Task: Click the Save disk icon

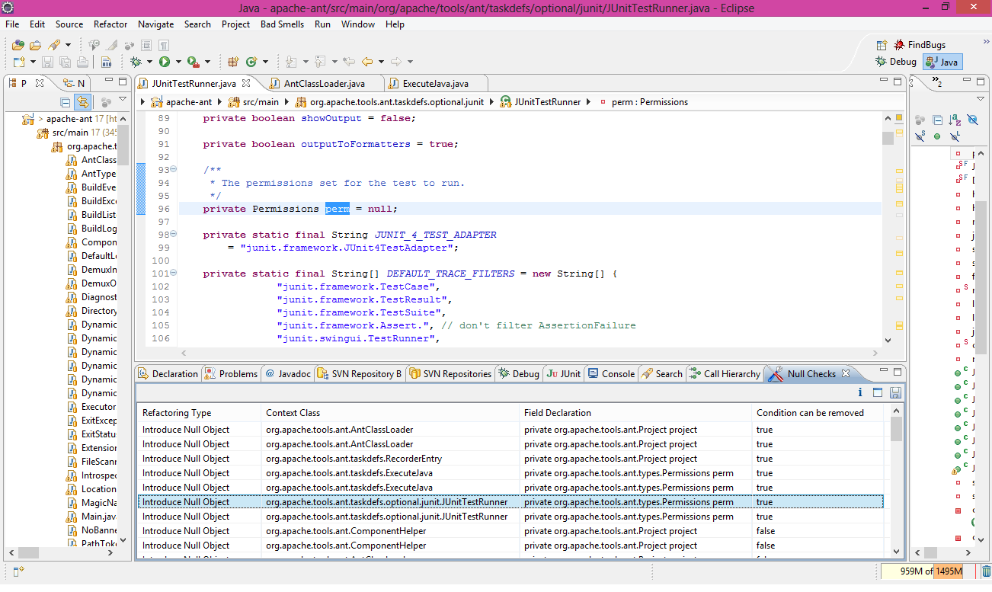Action: (47, 62)
